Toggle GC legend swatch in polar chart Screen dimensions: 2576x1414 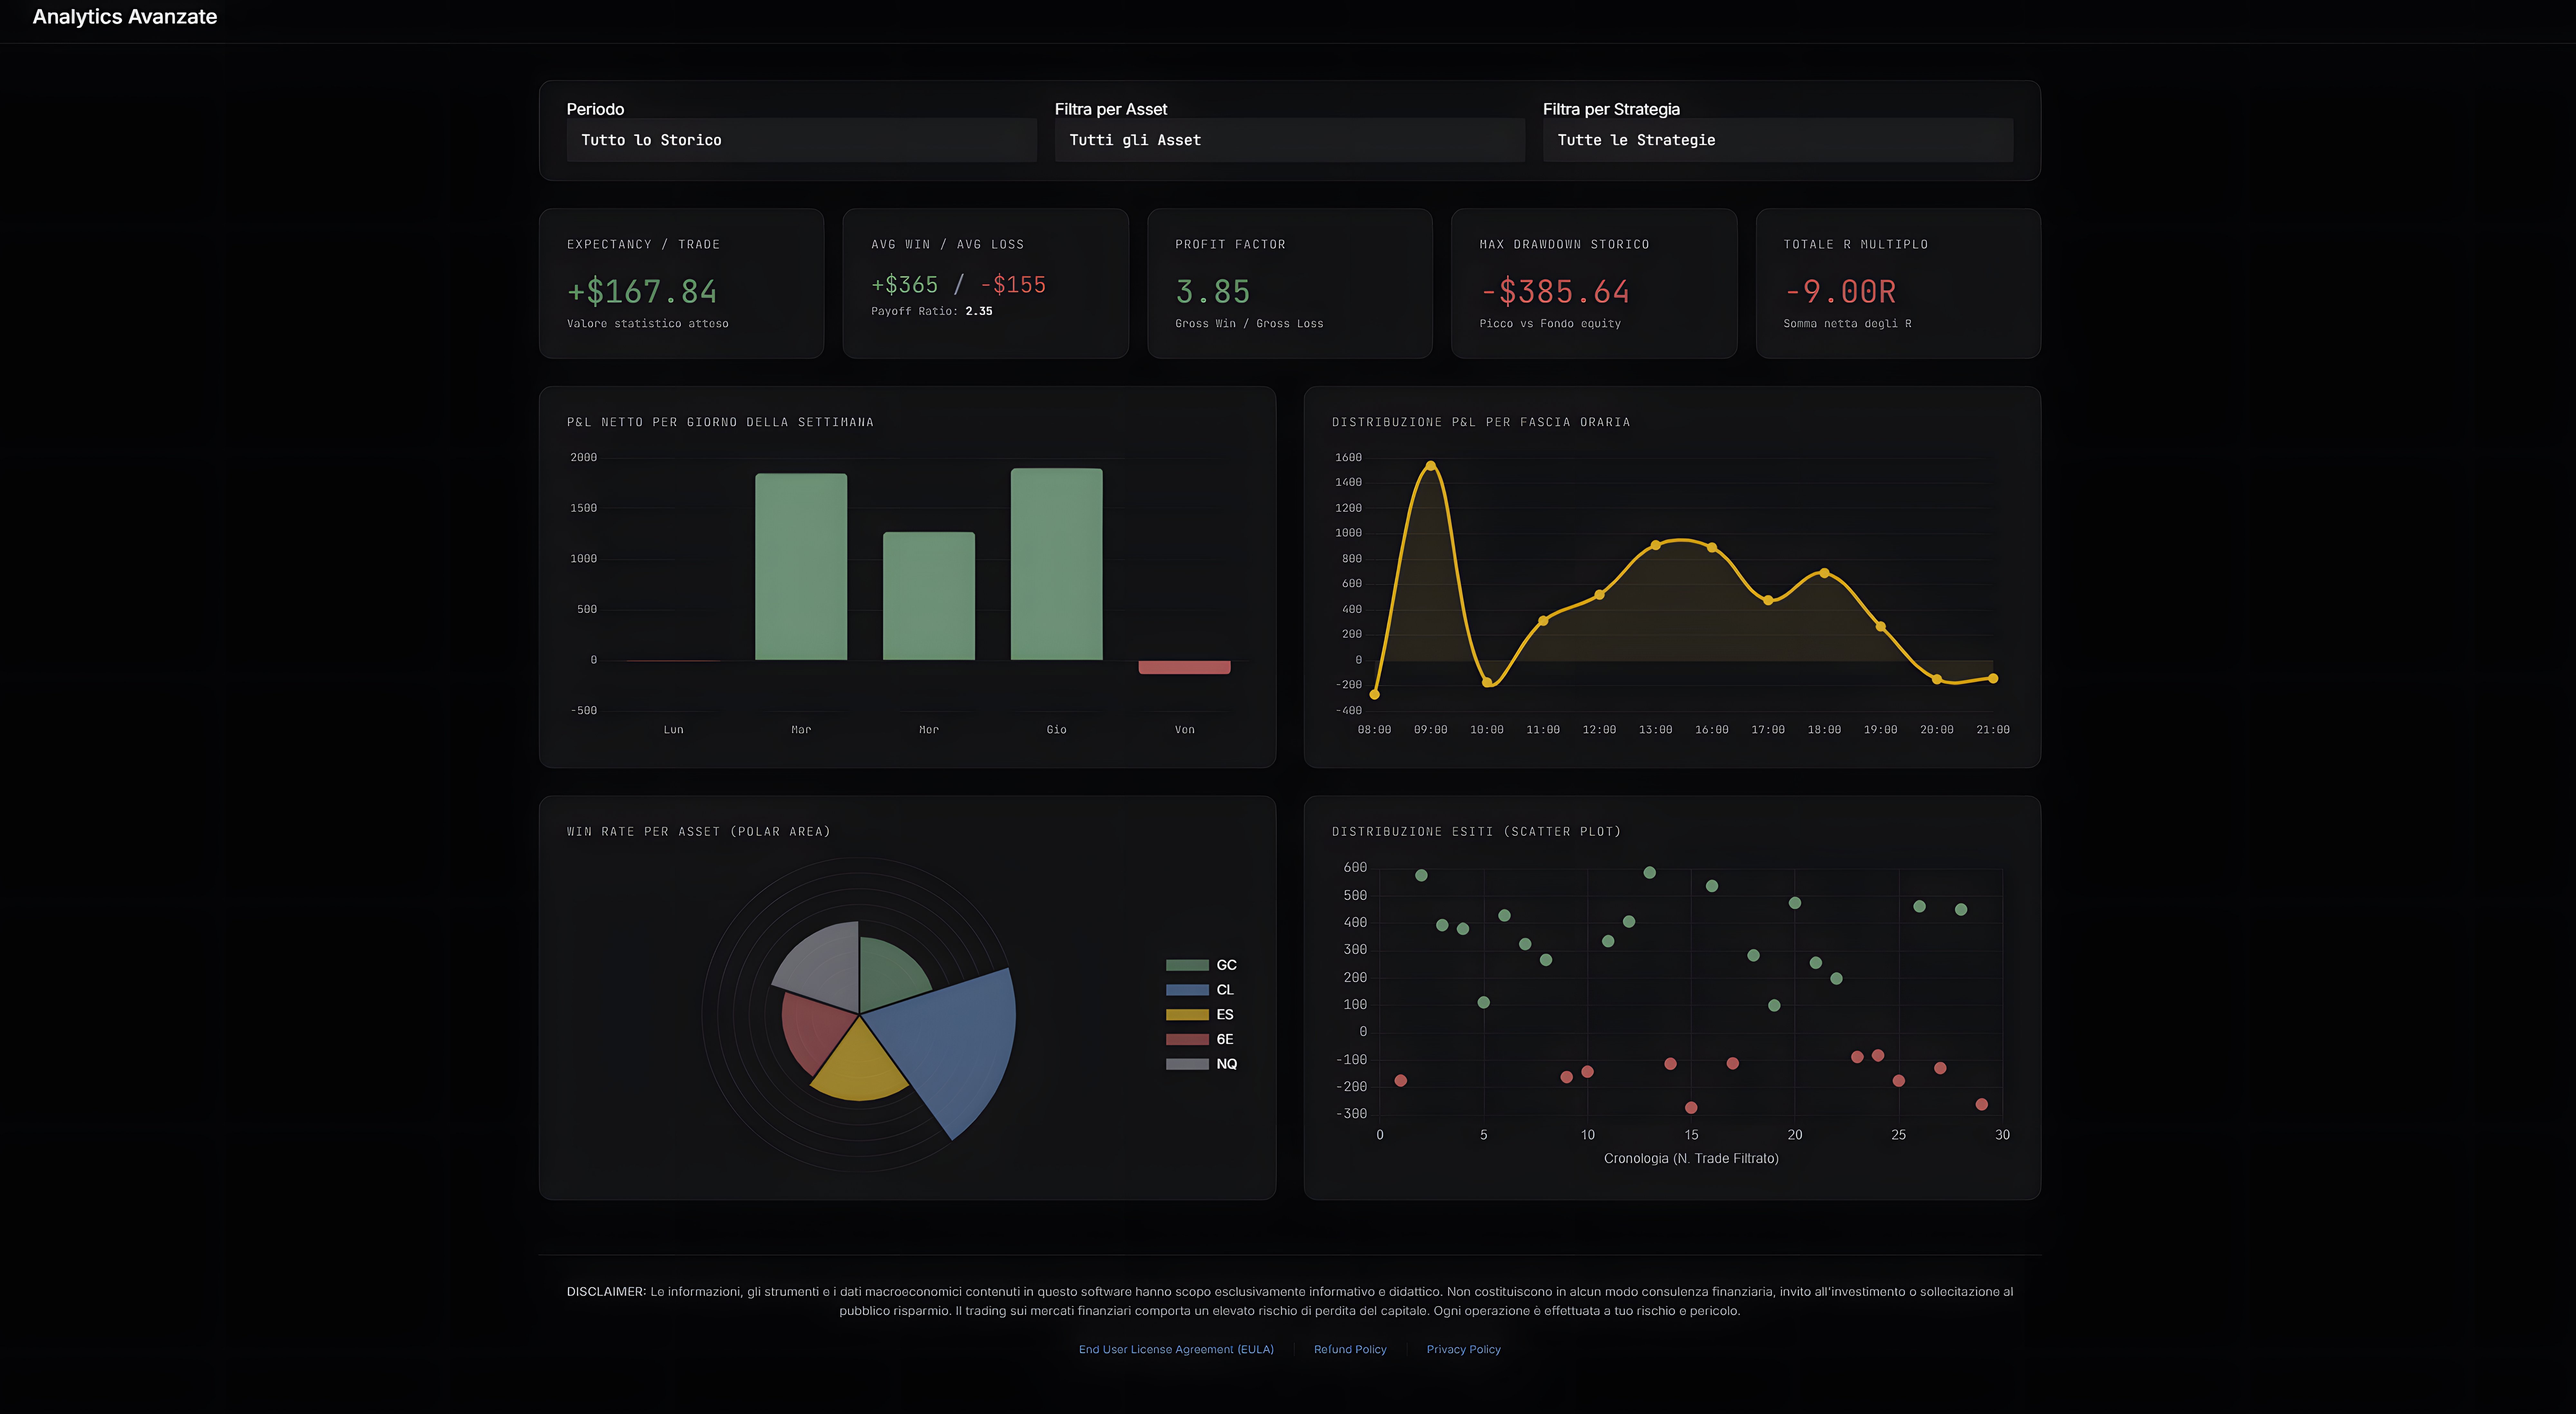click(x=1187, y=965)
